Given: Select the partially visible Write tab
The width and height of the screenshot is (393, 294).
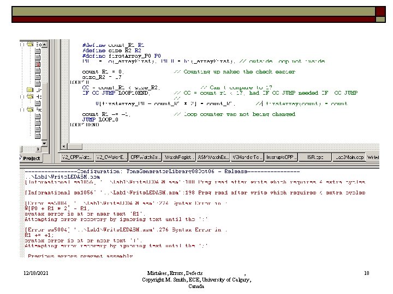Looking at the screenshot, I should point(373,157).
